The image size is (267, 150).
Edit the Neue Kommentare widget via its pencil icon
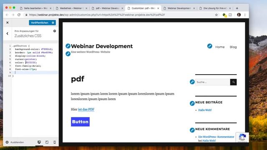(192, 130)
